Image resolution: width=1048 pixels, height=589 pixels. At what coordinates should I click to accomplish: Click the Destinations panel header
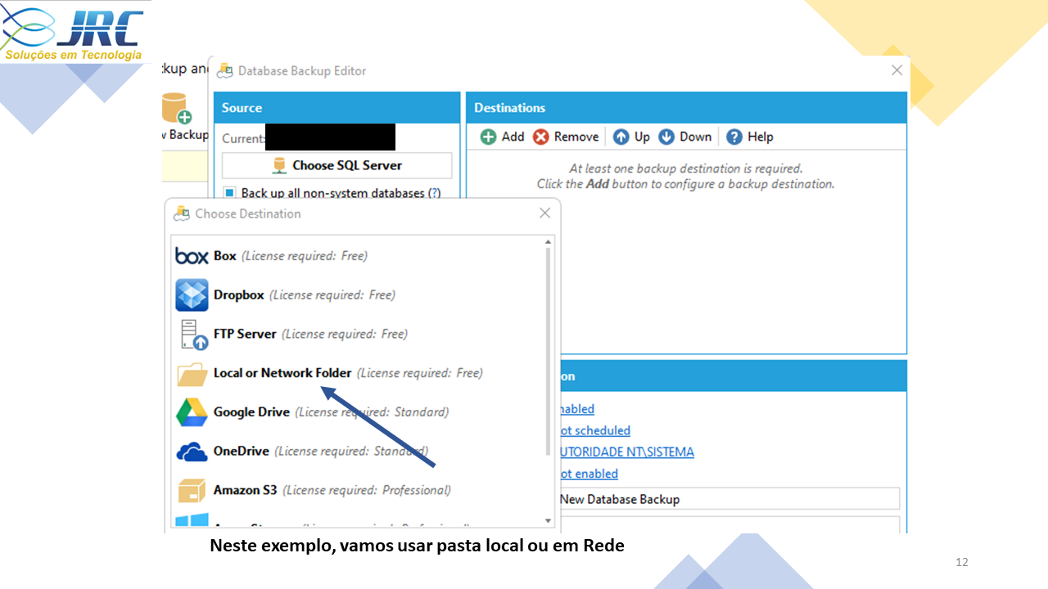click(686, 108)
